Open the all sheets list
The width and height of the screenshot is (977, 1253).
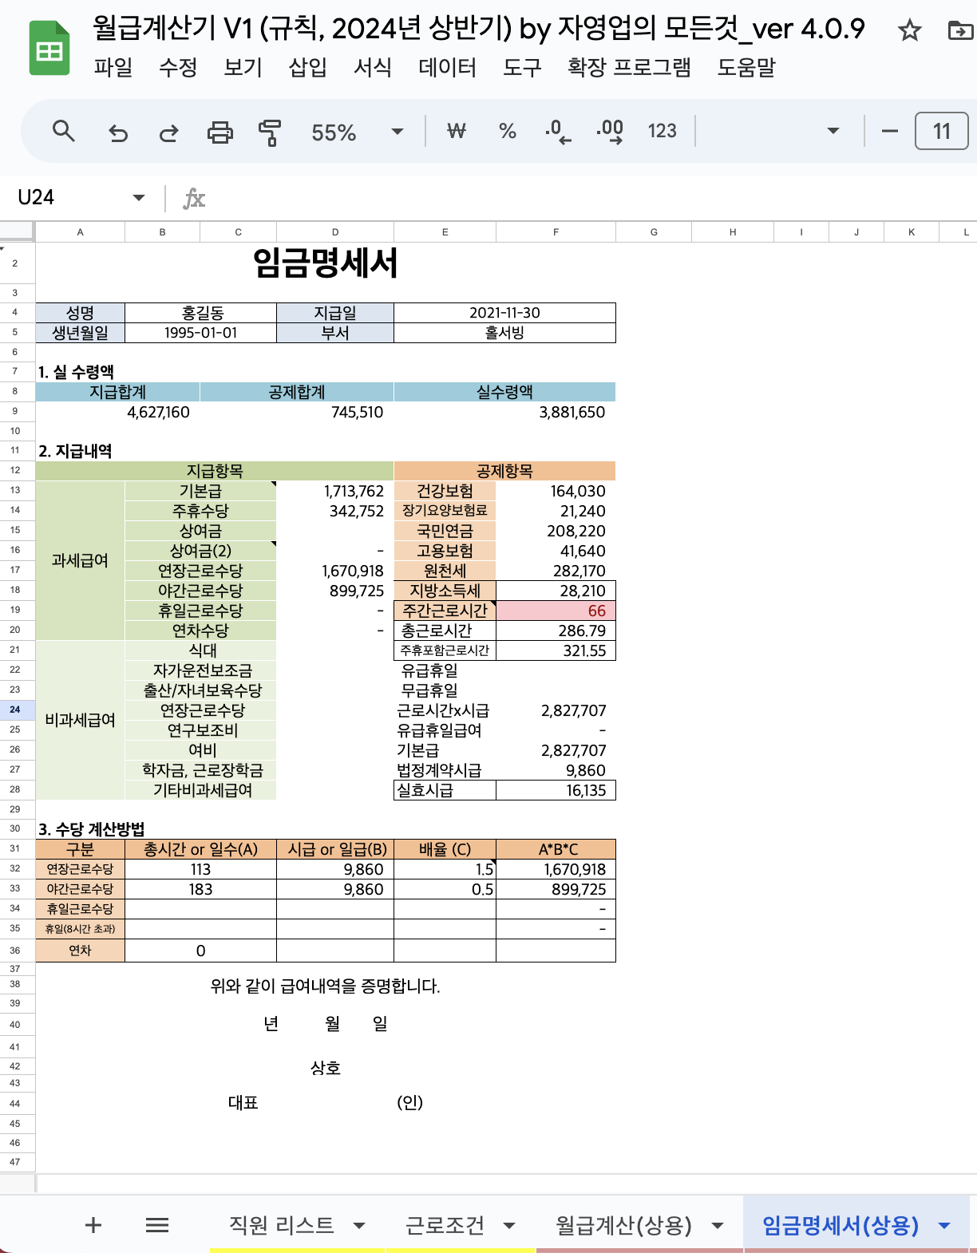click(x=157, y=1225)
